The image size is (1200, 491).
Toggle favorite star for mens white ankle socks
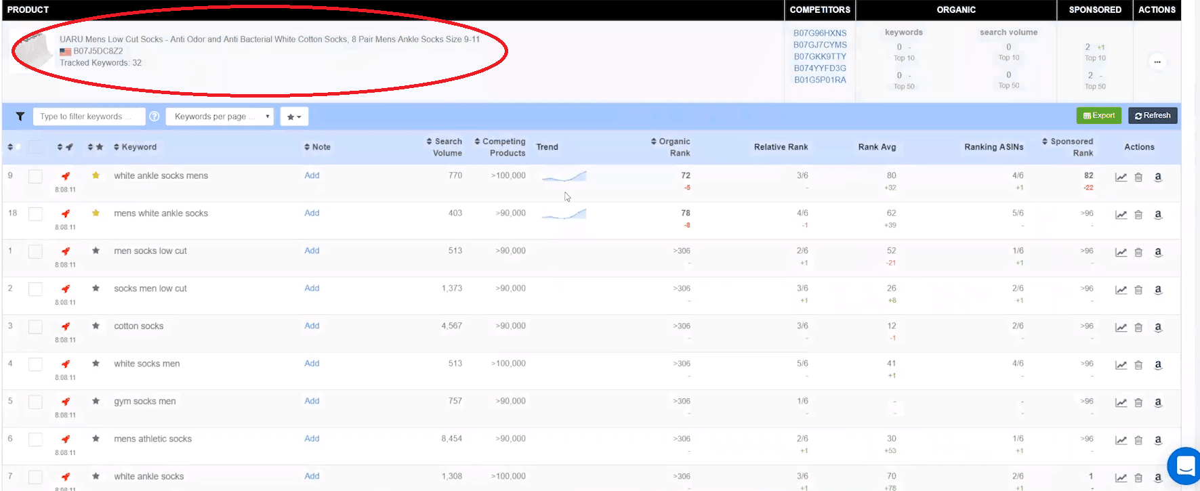(96, 213)
